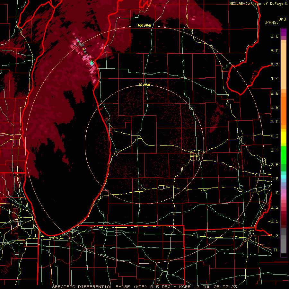Click the peach segment of the color bar
This screenshot has width=289, height=289.
point(284,66)
